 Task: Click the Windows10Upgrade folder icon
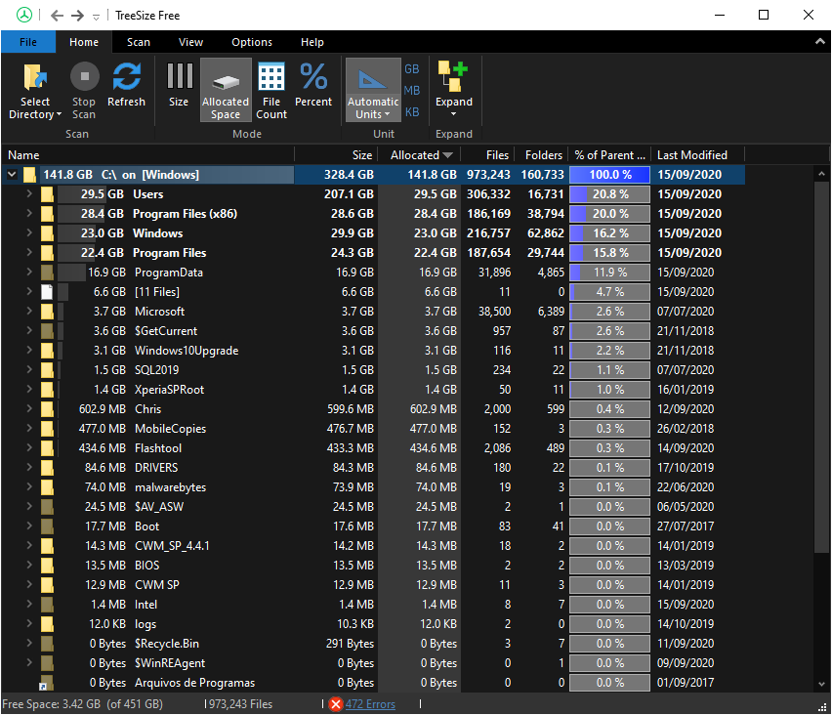[x=47, y=351]
